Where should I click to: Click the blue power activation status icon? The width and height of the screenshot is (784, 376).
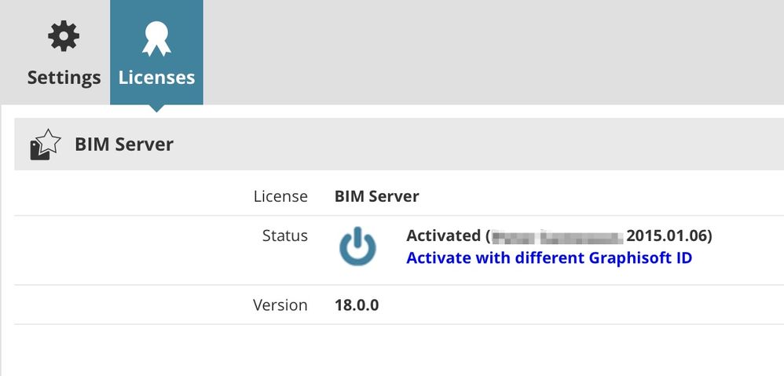(357, 246)
